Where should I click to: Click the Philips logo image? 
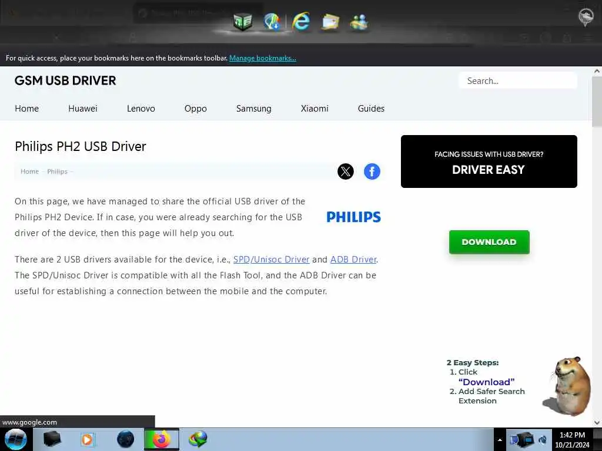coord(353,217)
